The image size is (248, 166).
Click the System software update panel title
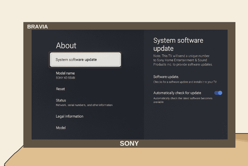[178, 44]
